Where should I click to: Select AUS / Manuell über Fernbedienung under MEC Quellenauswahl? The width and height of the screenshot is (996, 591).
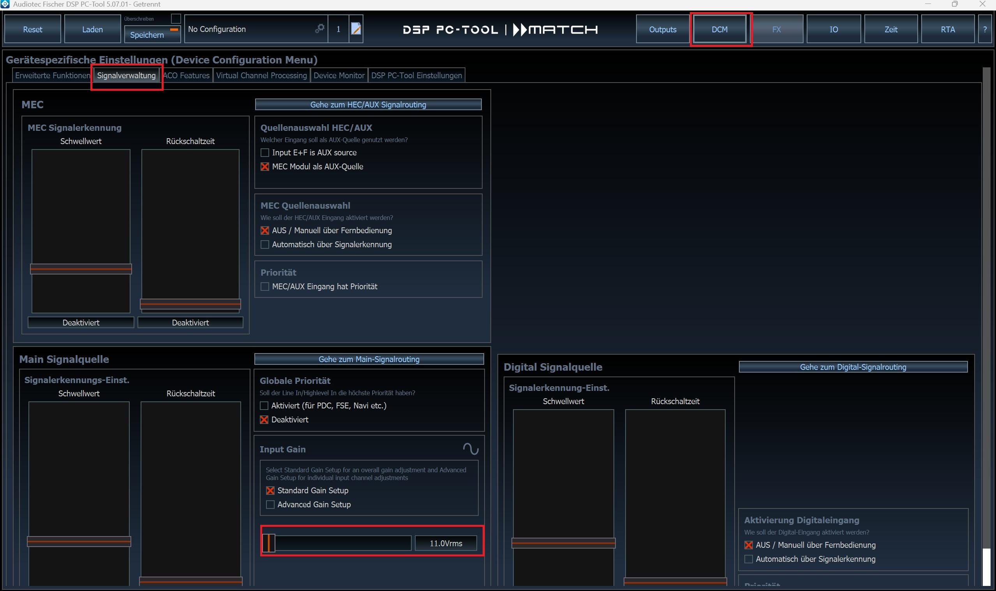pyautogui.click(x=264, y=230)
